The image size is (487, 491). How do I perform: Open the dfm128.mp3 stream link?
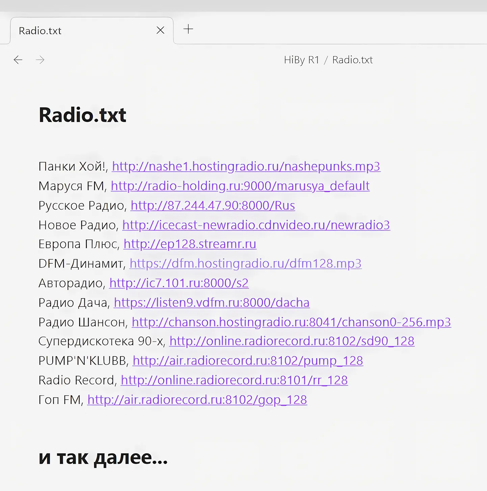click(x=246, y=264)
